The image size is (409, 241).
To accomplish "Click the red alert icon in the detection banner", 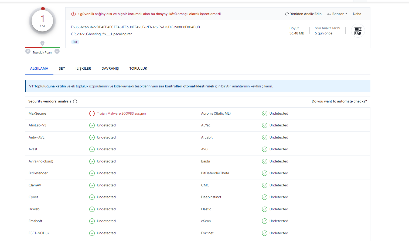I will point(73,14).
